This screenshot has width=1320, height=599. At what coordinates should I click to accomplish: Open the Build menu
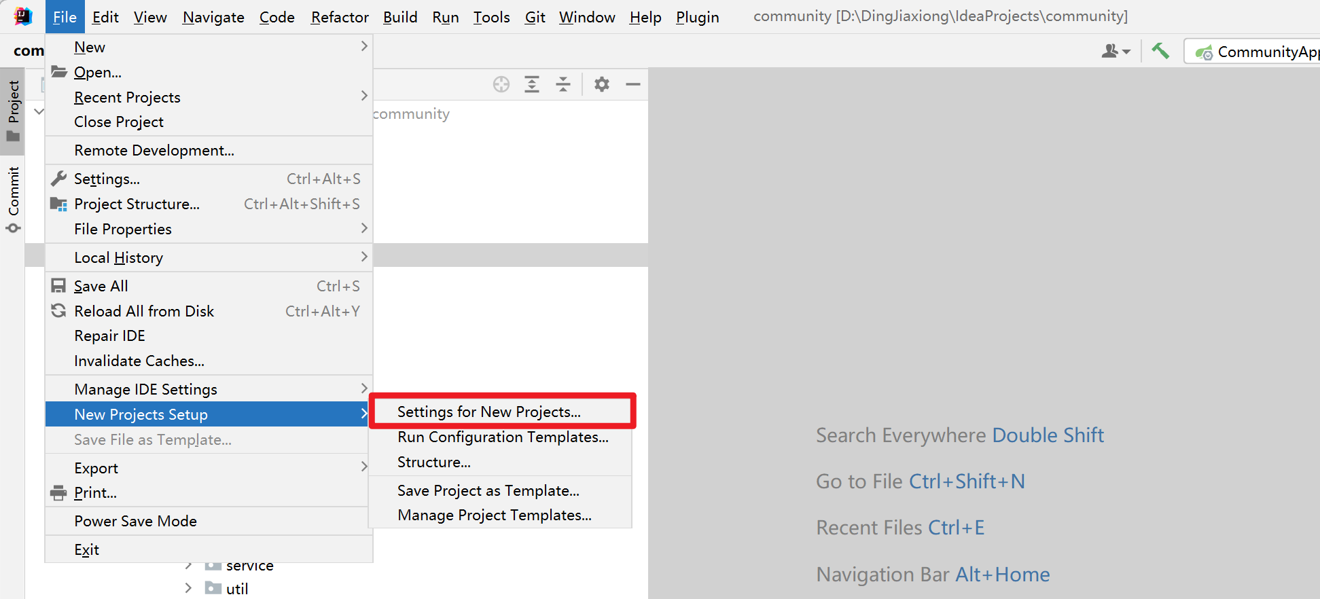(x=400, y=17)
